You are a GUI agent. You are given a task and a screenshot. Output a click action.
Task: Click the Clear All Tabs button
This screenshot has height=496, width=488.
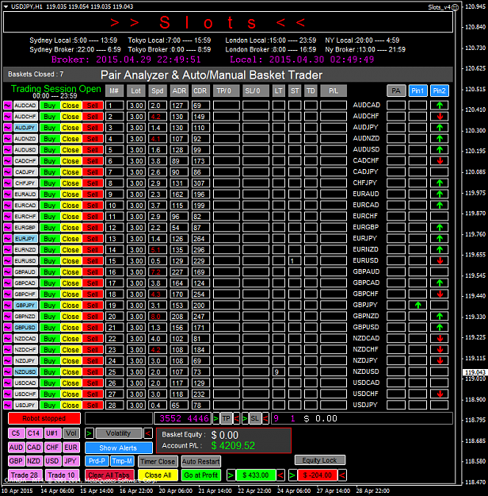click(x=109, y=475)
